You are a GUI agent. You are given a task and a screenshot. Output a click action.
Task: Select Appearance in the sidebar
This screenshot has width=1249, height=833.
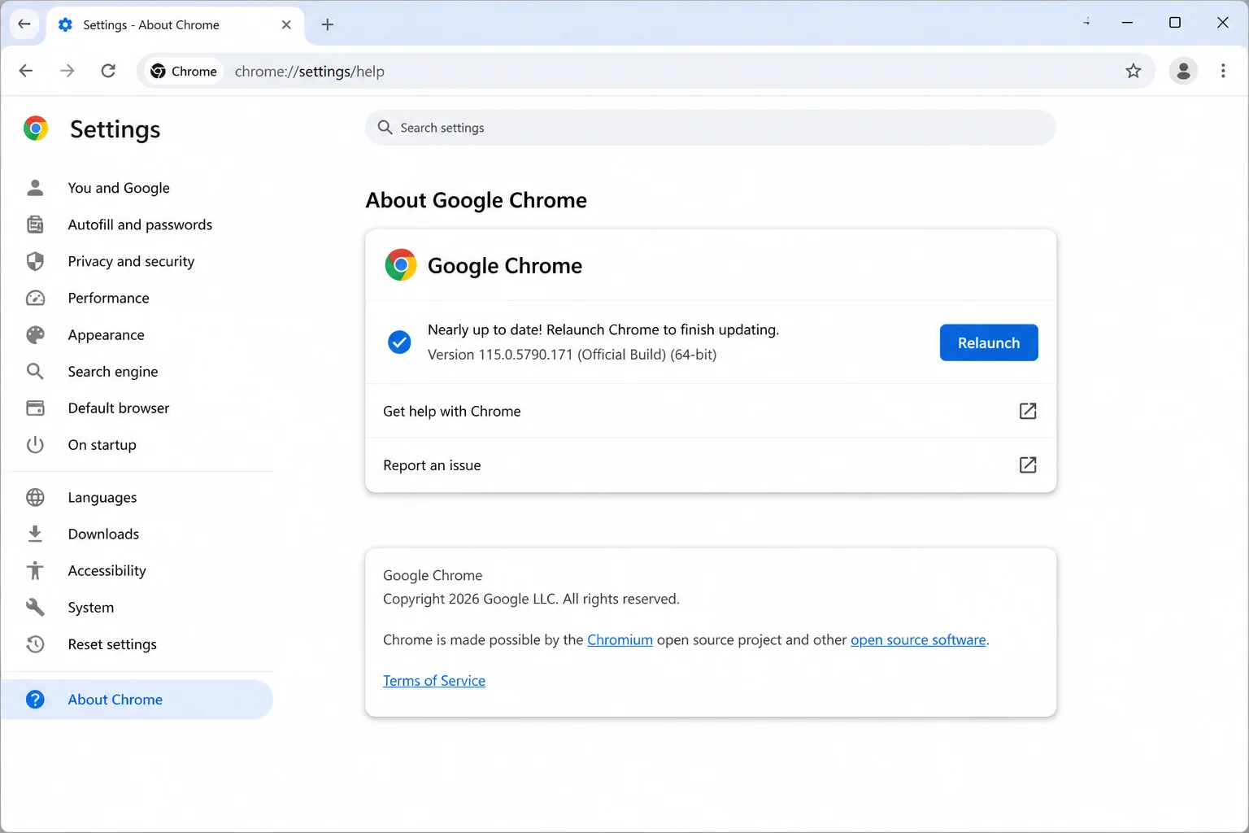(106, 334)
